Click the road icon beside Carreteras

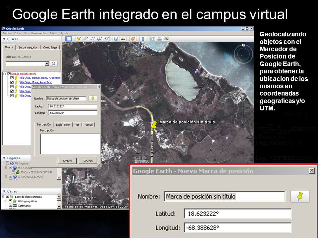15,205
